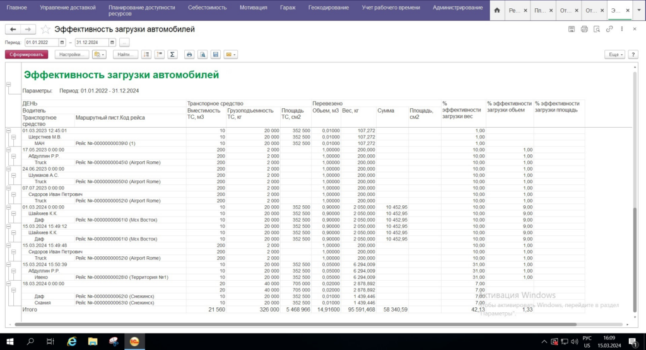Open calendar picker for the start date
The image size is (646, 350).
click(x=62, y=42)
